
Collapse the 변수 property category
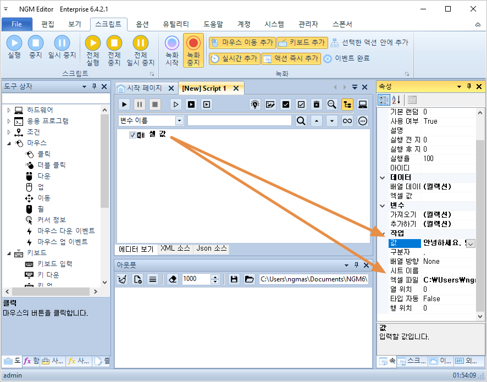pyautogui.click(x=383, y=206)
